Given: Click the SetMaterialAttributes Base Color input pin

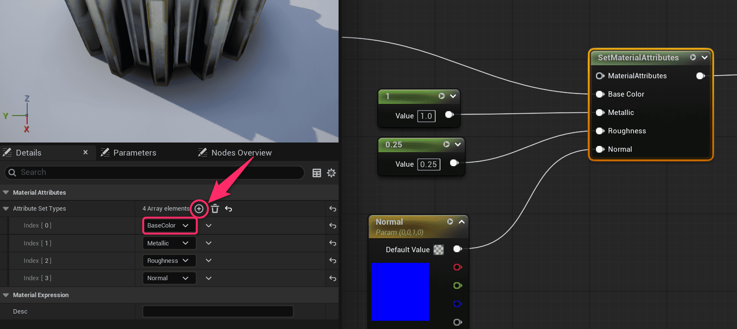Looking at the screenshot, I should [600, 94].
